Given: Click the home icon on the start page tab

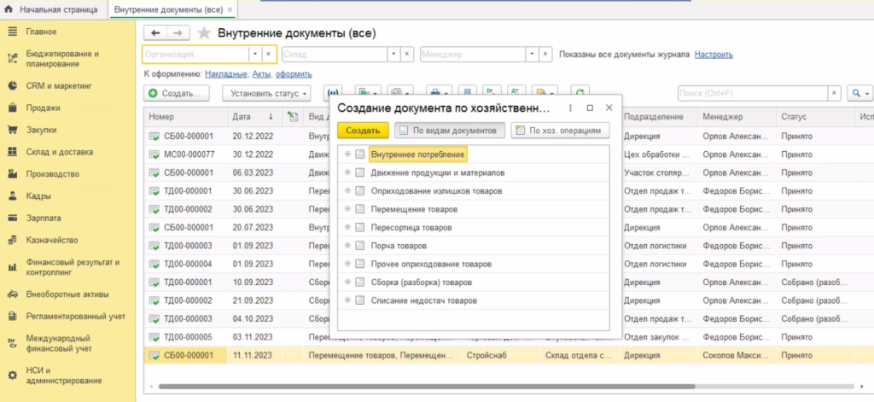Looking at the screenshot, I should (10, 9).
